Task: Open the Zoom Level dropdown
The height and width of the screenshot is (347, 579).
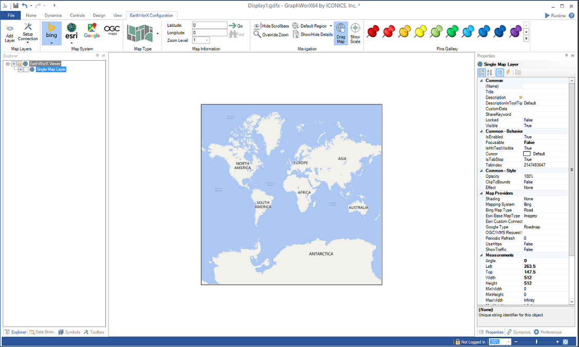Action: (x=207, y=40)
